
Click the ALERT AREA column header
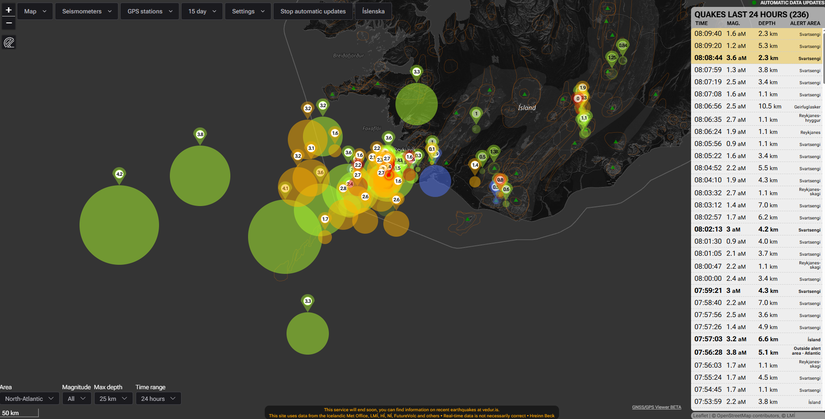pyautogui.click(x=805, y=23)
